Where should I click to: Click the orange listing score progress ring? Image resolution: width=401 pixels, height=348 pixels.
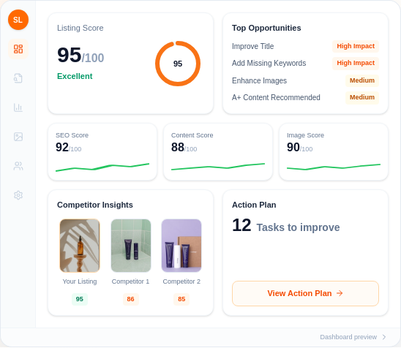[178, 64]
